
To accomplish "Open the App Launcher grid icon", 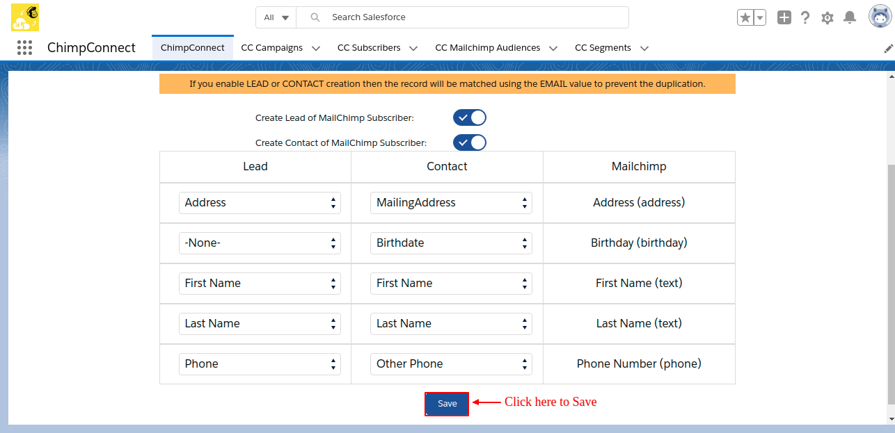I will [24, 48].
